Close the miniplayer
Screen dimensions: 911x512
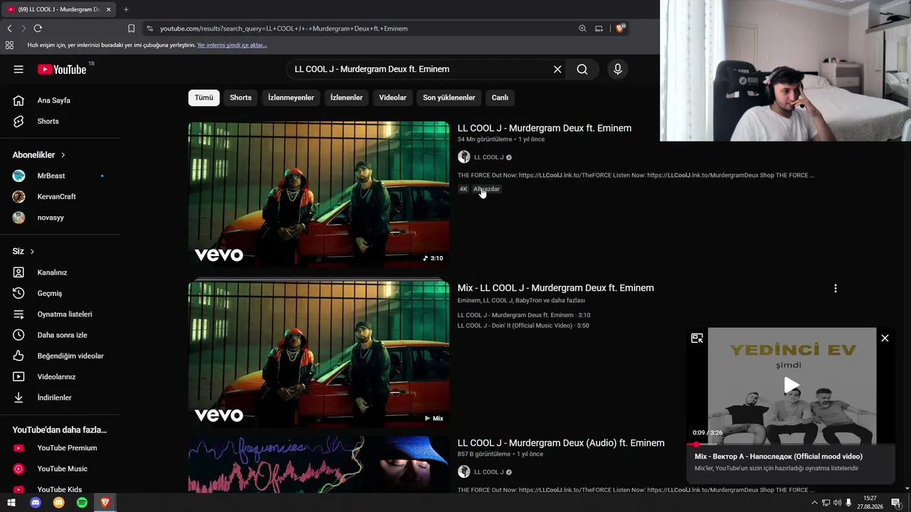tap(885, 338)
